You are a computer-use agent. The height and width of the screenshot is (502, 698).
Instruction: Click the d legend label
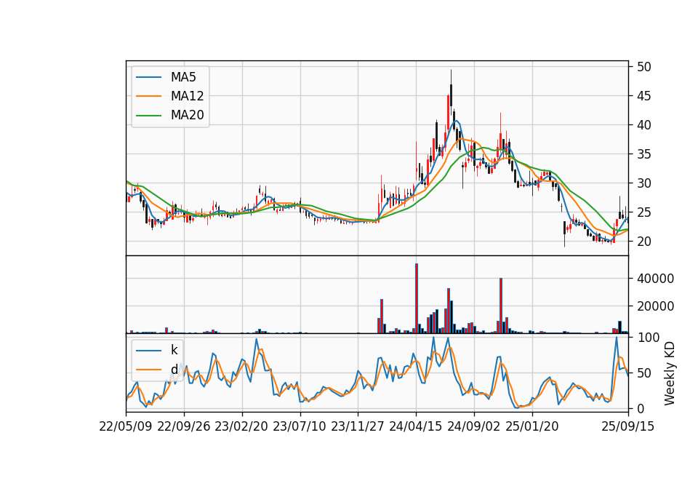(174, 370)
